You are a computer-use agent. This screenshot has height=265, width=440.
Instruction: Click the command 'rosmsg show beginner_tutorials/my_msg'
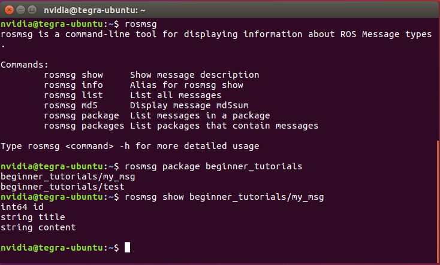coord(224,197)
